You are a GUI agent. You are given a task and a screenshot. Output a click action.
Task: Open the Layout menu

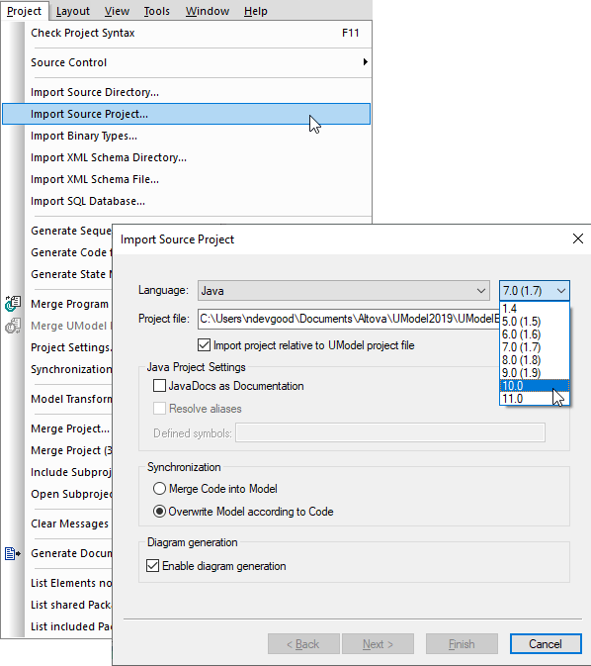(73, 11)
